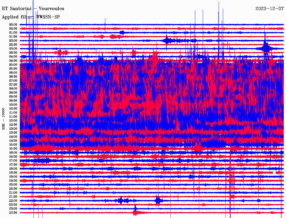286x218 pixels.
Task: Select the 12:00 time label
Action: click(13, 120)
